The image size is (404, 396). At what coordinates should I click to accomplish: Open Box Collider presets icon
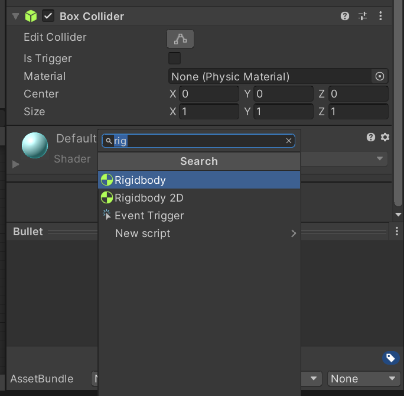click(x=363, y=16)
